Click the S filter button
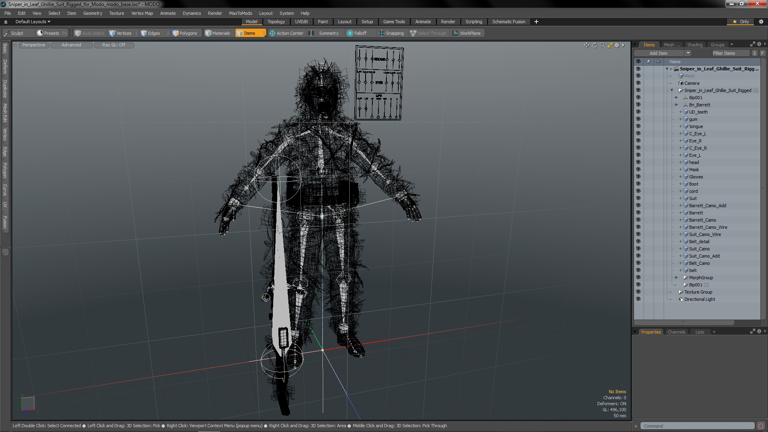 754,53
